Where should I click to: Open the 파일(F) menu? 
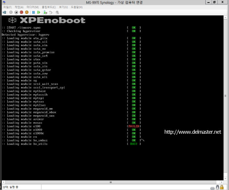pos(7,7)
